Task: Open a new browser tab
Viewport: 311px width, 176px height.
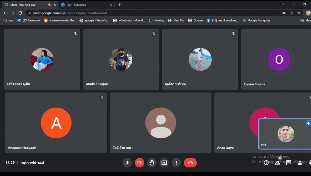Action: point(120,5)
